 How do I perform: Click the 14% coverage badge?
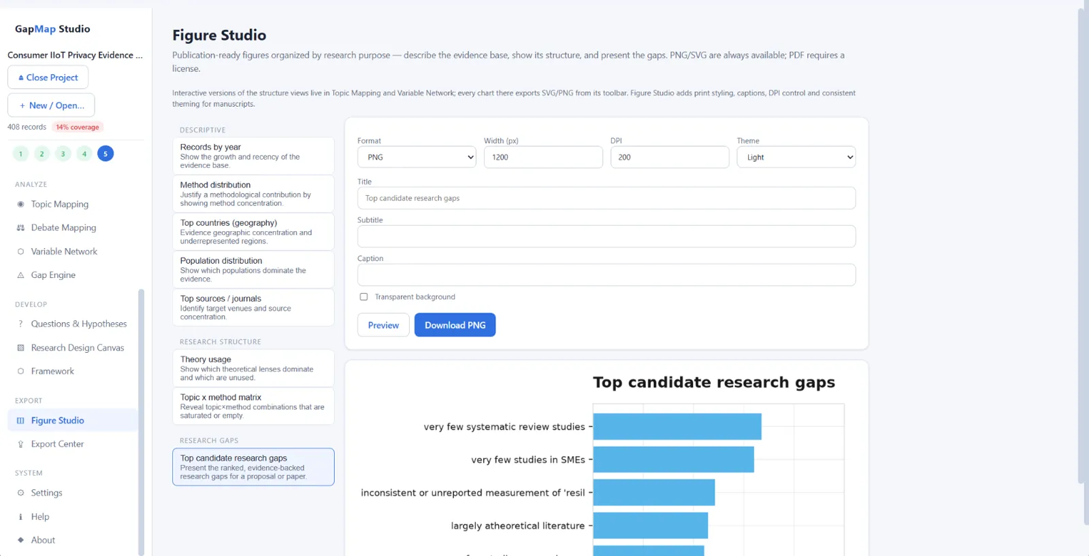78,127
